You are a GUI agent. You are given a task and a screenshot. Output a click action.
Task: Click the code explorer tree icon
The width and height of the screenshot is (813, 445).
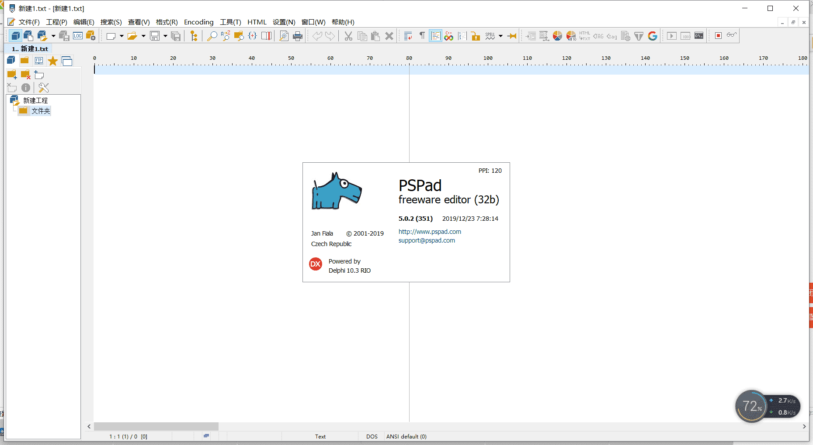194,36
